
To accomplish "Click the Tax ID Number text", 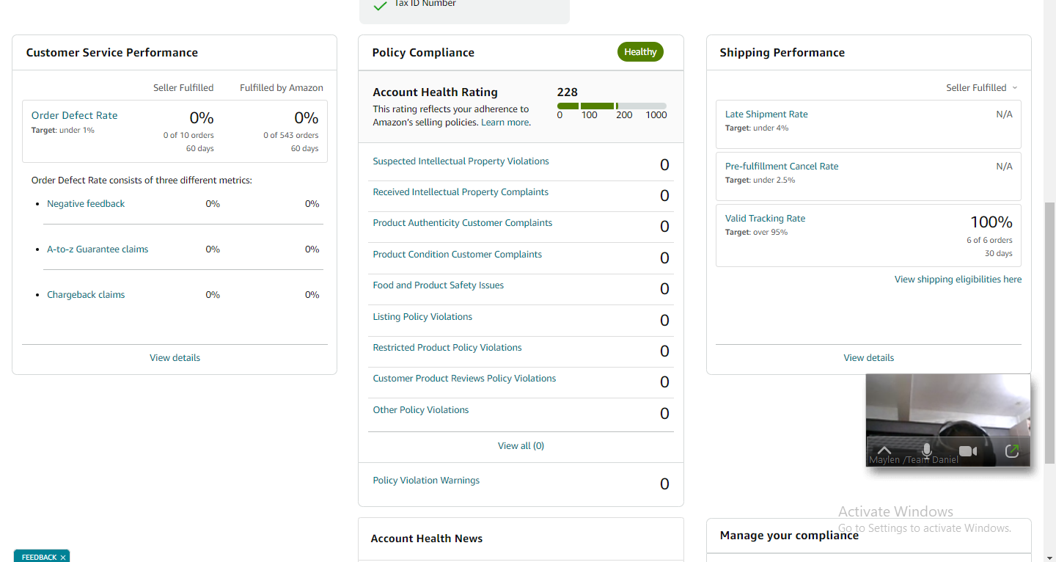I will 425,4.
